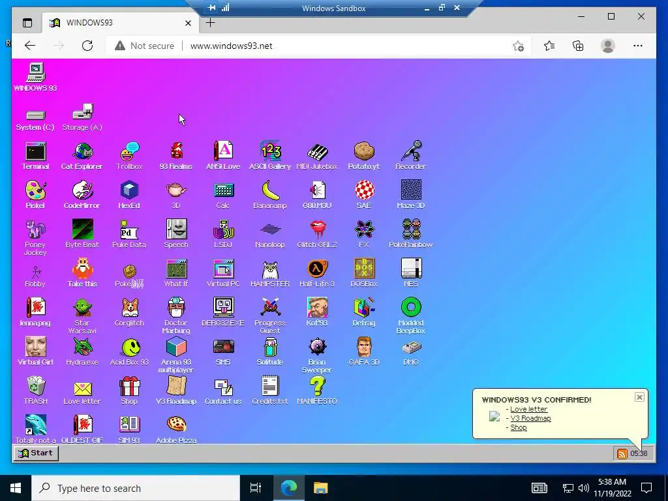Open the Potato.yt icon
This screenshot has height=501, width=668.
364,156
